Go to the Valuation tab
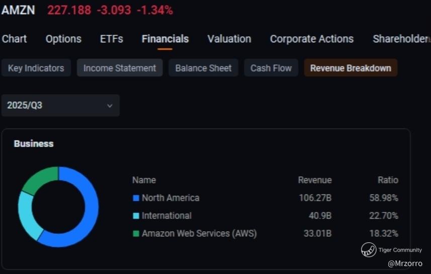The height and width of the screenshot is (274, 431). click(x=229, y=39)
